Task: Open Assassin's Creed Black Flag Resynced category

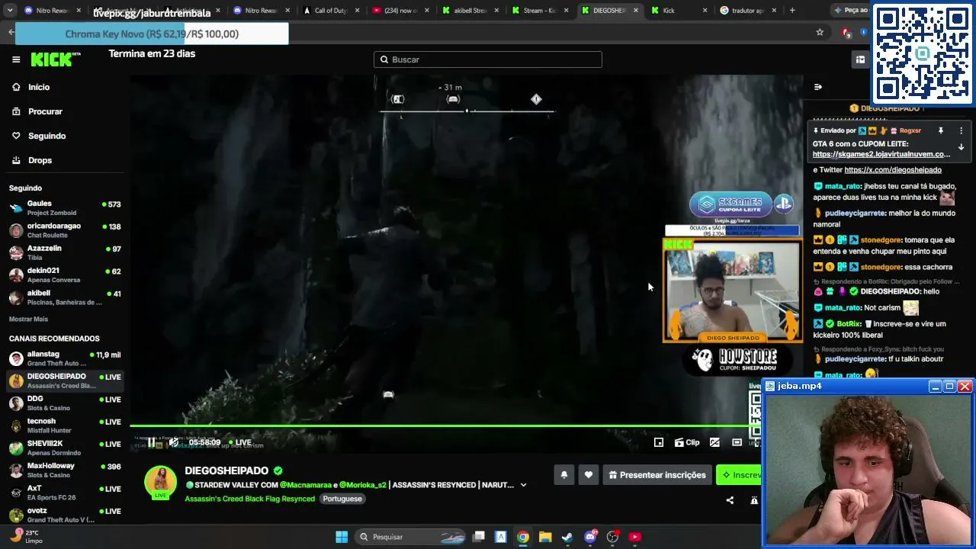Action: (249, 499)
